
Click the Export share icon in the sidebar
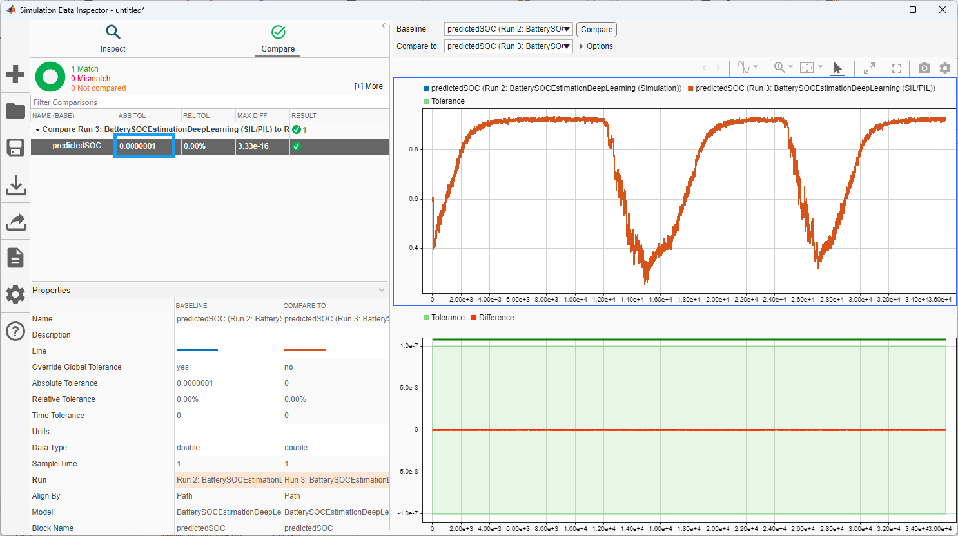click(x=15, y=222)
